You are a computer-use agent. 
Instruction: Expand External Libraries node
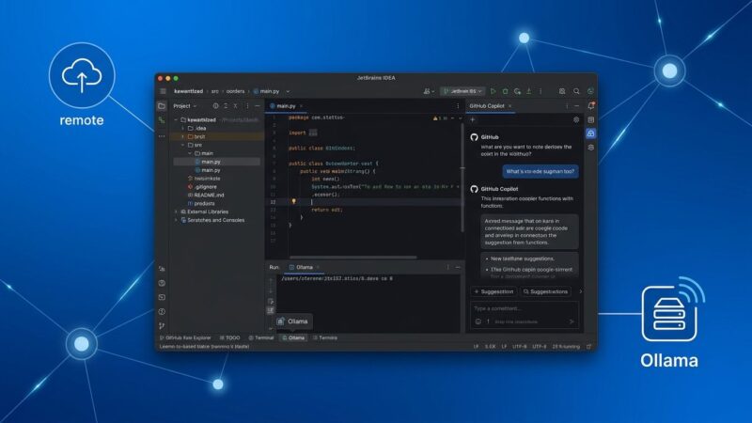point(176,211)
